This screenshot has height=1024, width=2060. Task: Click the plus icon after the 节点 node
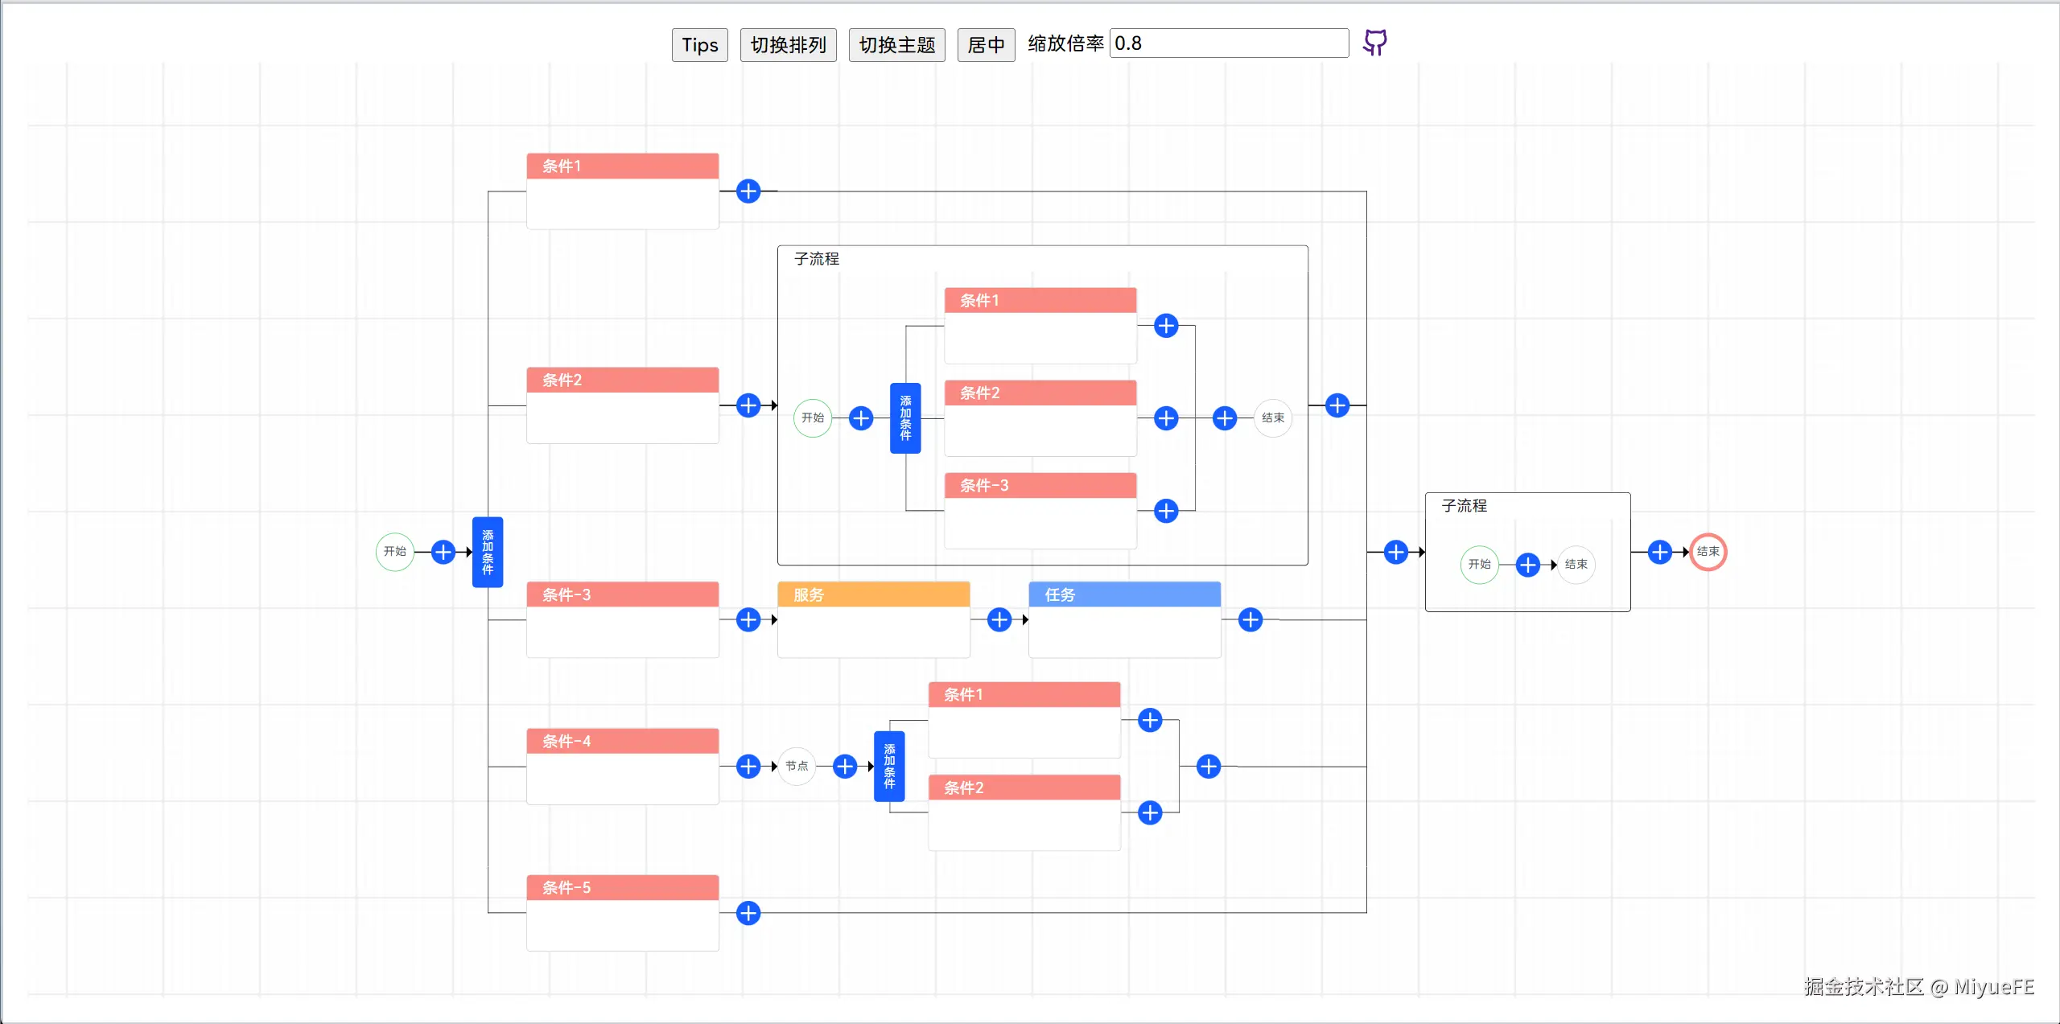point(844,766)
